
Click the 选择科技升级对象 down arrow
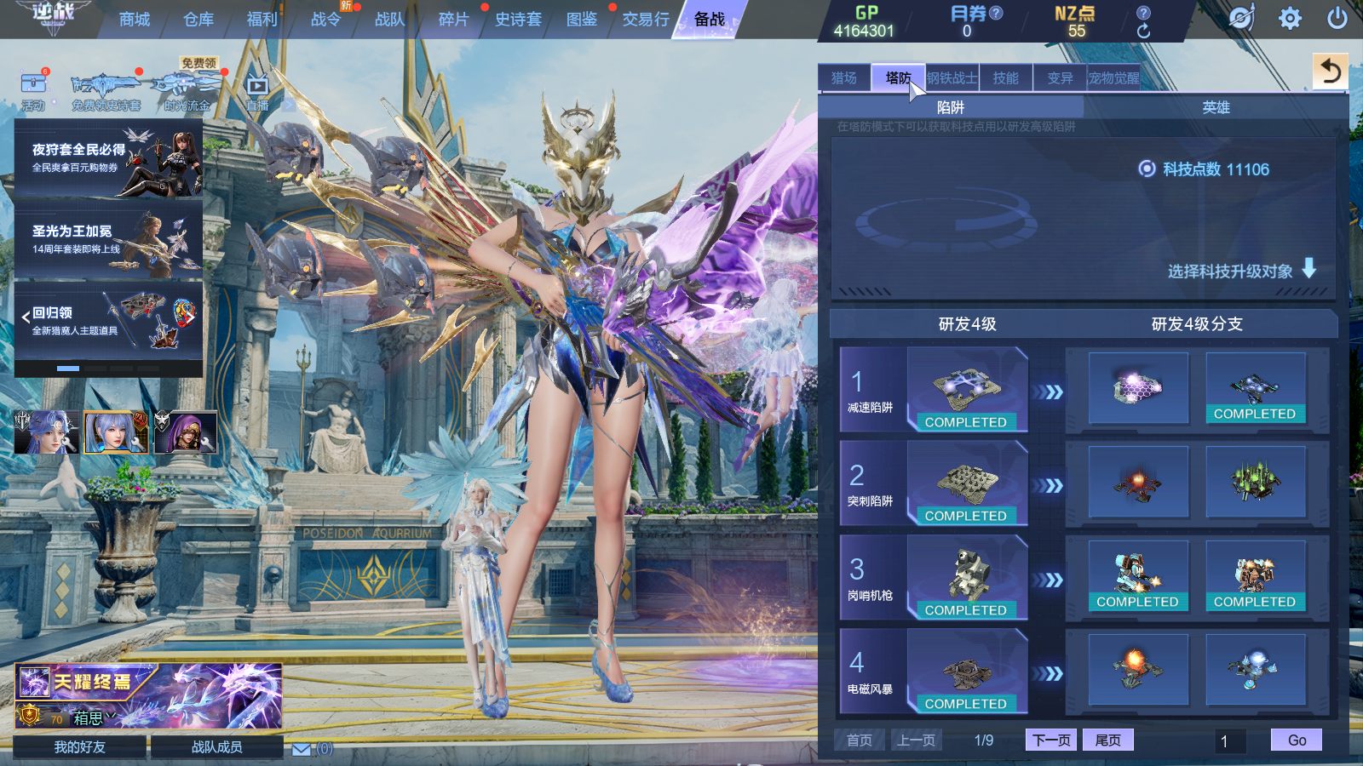coord(1309,268)
